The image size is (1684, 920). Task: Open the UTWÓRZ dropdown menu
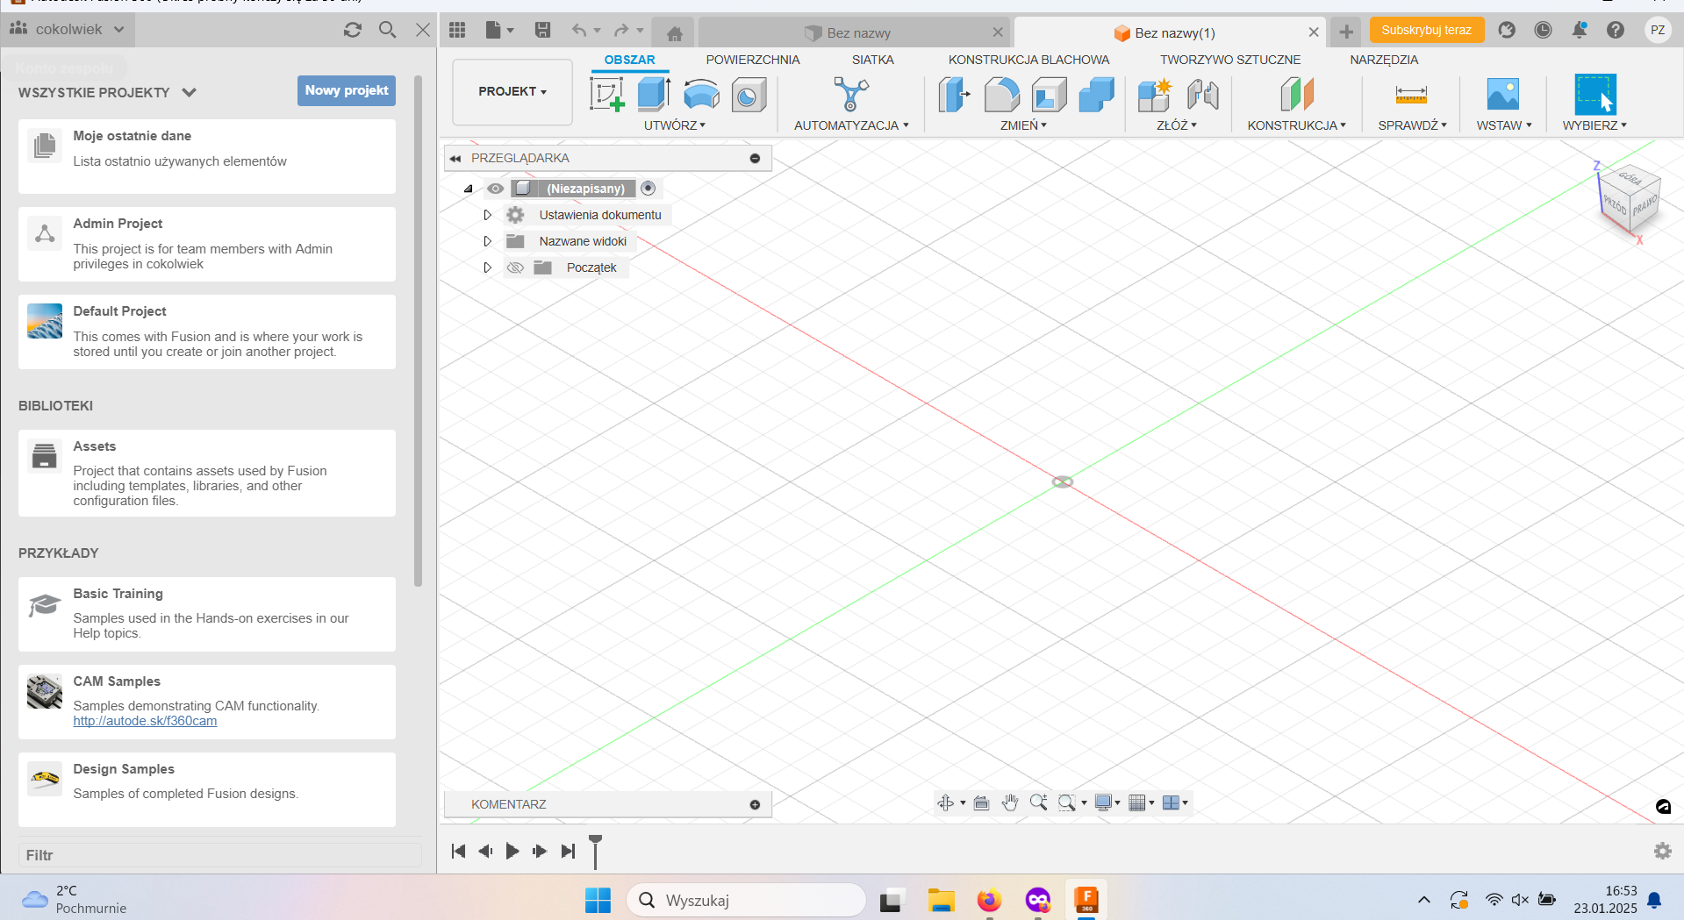point(674,125)
